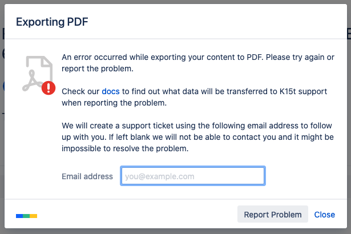Click the red exclamation error badge
This screenshot has width=351, height=234.
point(49,87)
